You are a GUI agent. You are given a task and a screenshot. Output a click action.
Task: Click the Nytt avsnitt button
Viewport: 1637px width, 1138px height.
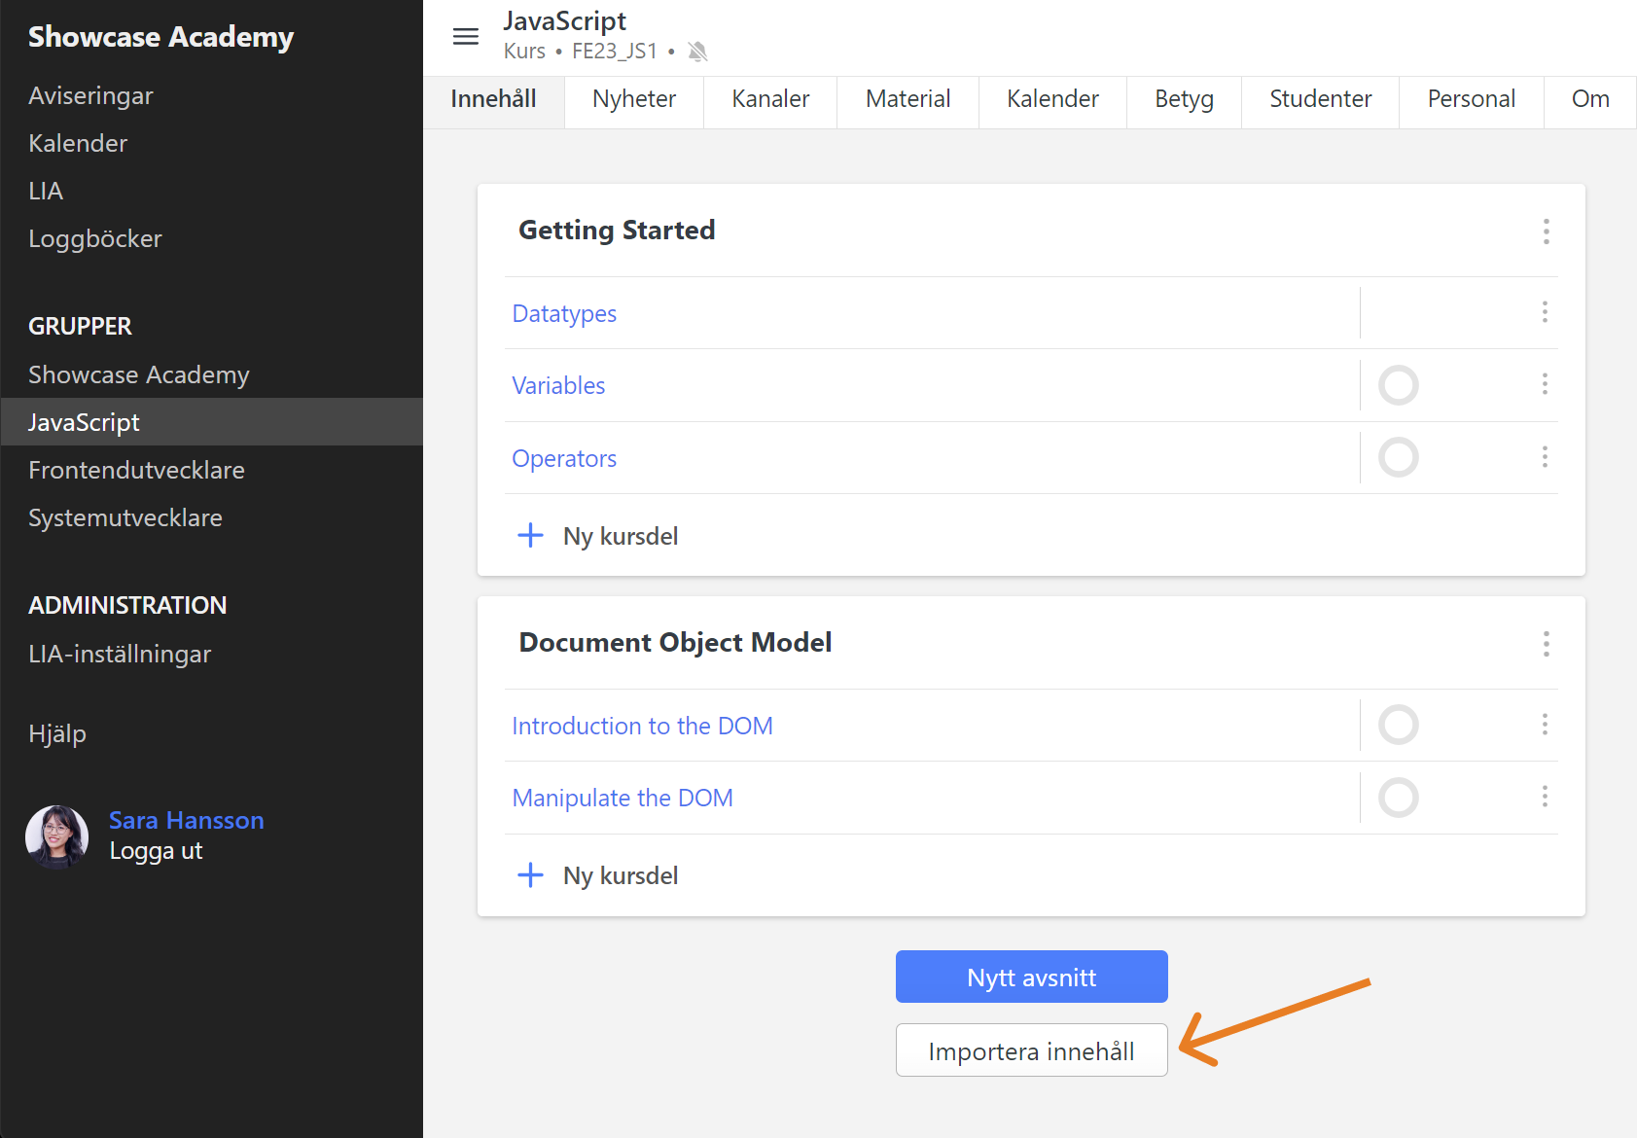(1031, 977)
